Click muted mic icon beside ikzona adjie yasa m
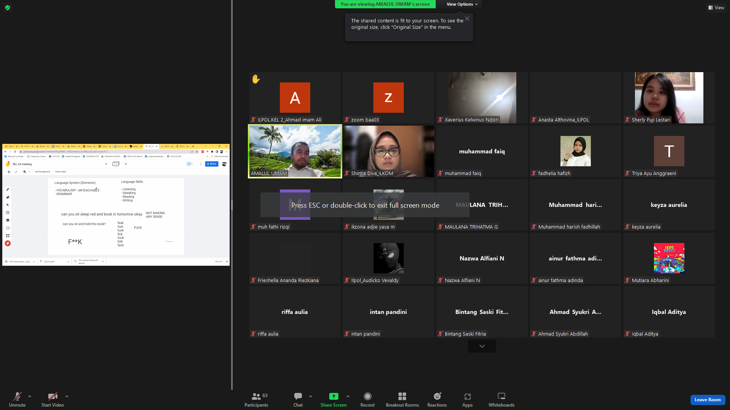 click(347, 227)
